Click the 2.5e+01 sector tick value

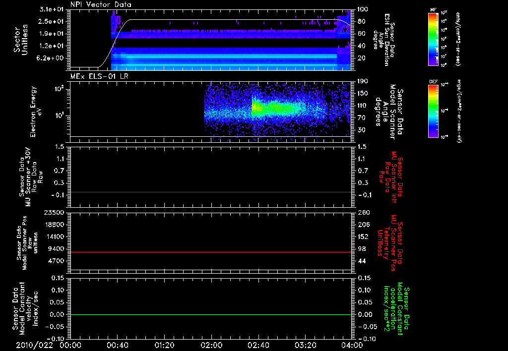coord(51,21)
